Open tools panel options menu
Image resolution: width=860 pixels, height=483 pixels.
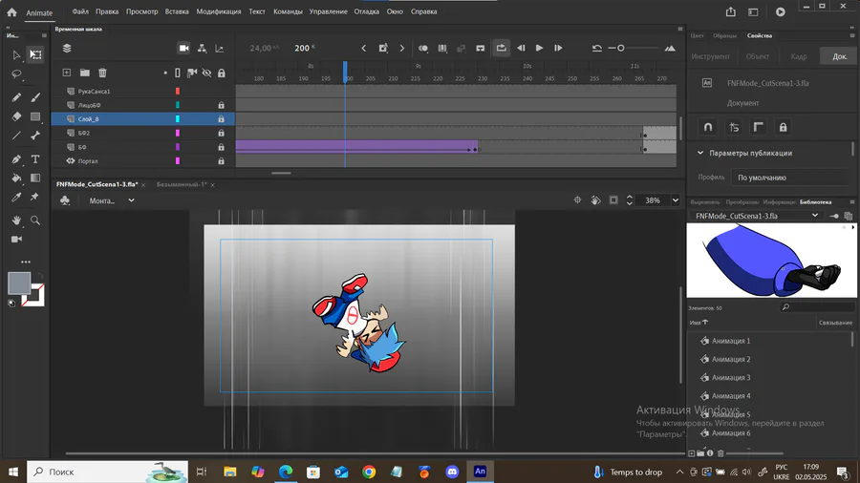(x=44, y=35)
